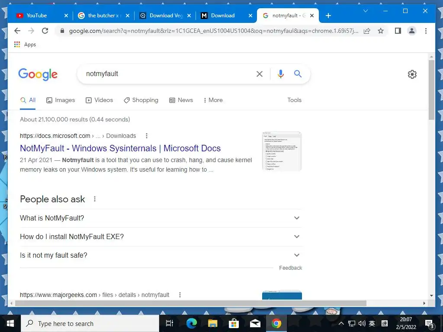Select the All results filter
This screenshot has width=443, height=332.
[28, 100]
